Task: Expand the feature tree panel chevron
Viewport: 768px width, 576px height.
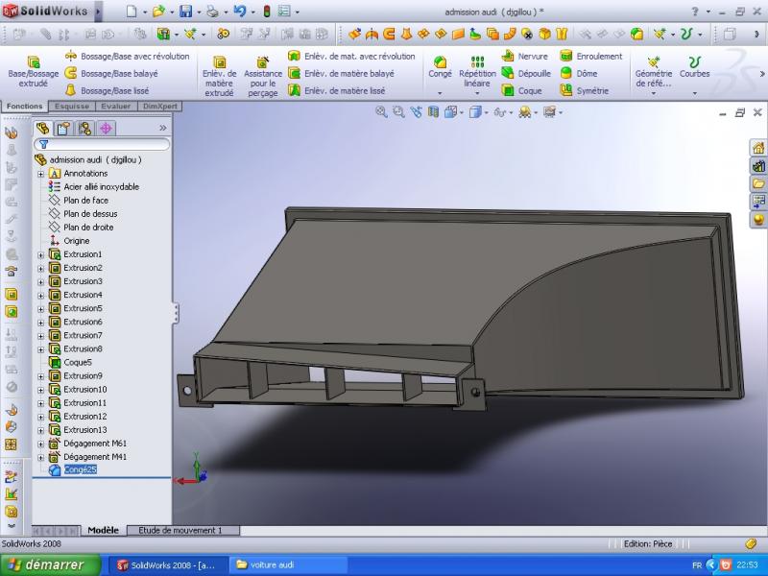Action: click(163, 128)
